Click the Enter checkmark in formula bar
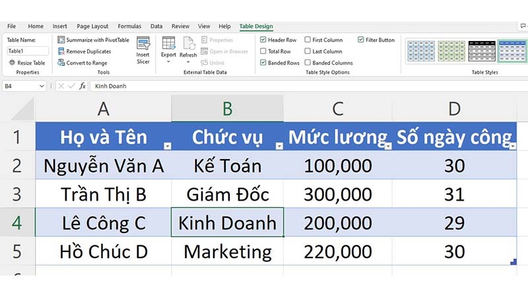528x297 pixels. click(71, 86)
